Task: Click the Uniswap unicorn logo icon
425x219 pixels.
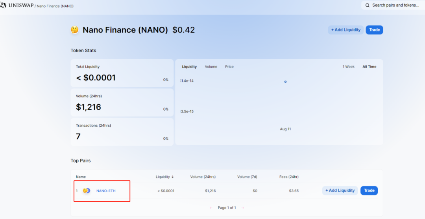Action: tap(3, 5)
